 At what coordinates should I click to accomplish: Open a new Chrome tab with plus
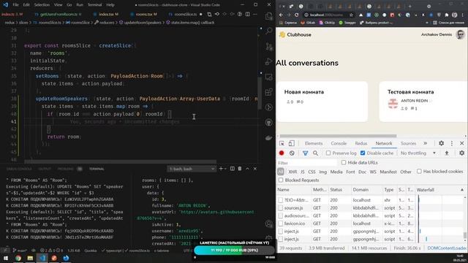(409, 6)
